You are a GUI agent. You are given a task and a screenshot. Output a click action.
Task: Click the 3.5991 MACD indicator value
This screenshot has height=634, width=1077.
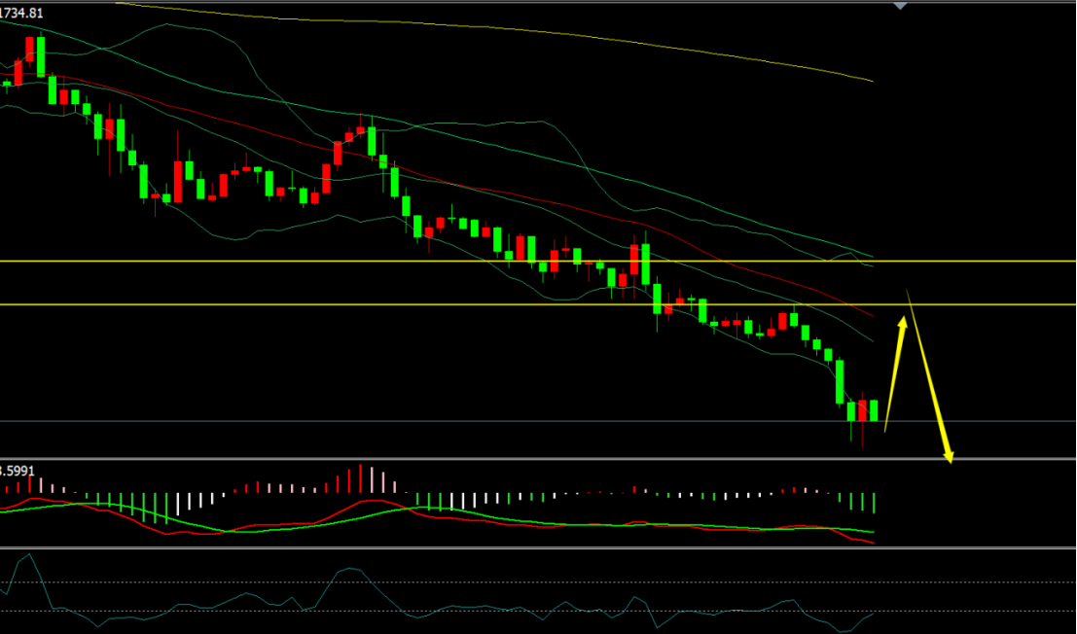click(x=18, y=472)
